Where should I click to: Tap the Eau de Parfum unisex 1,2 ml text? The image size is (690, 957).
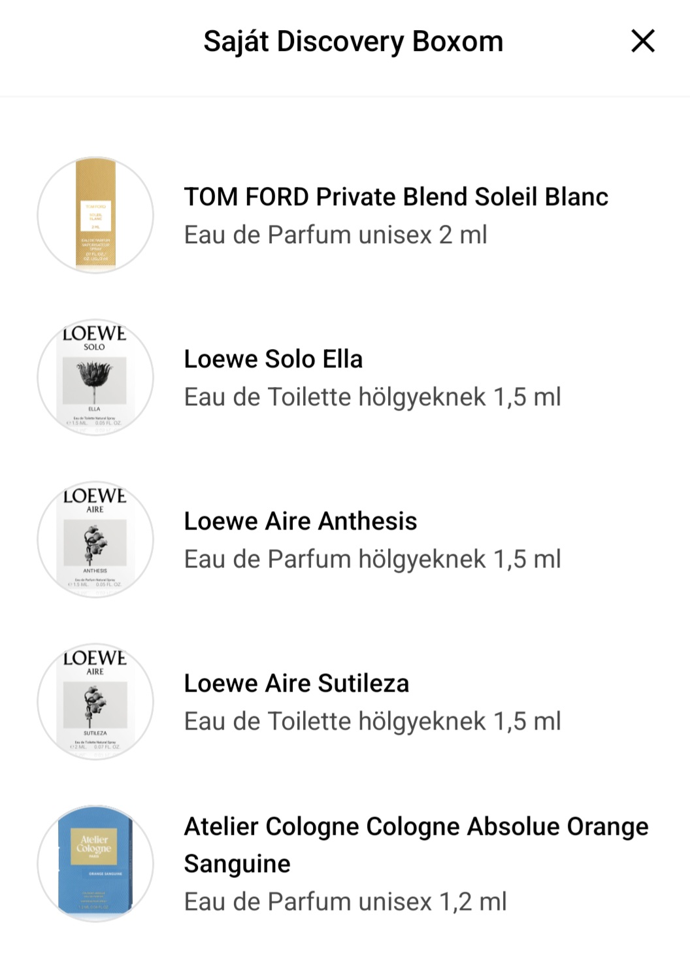[345, 901]
